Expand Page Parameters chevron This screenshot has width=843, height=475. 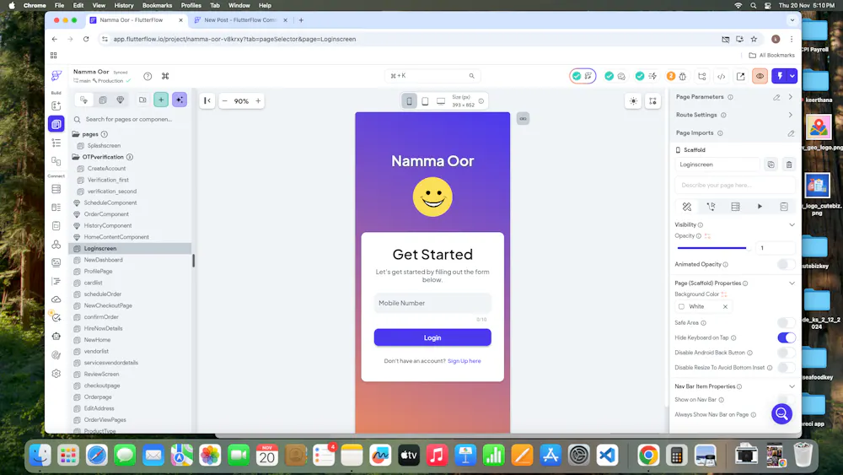pyautogui.click(x=791, y=97)
